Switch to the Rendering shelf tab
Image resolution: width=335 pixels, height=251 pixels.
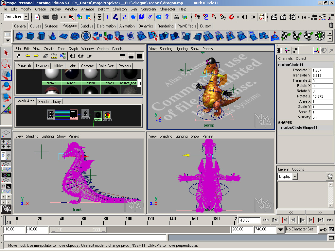[x=165, y=26]
